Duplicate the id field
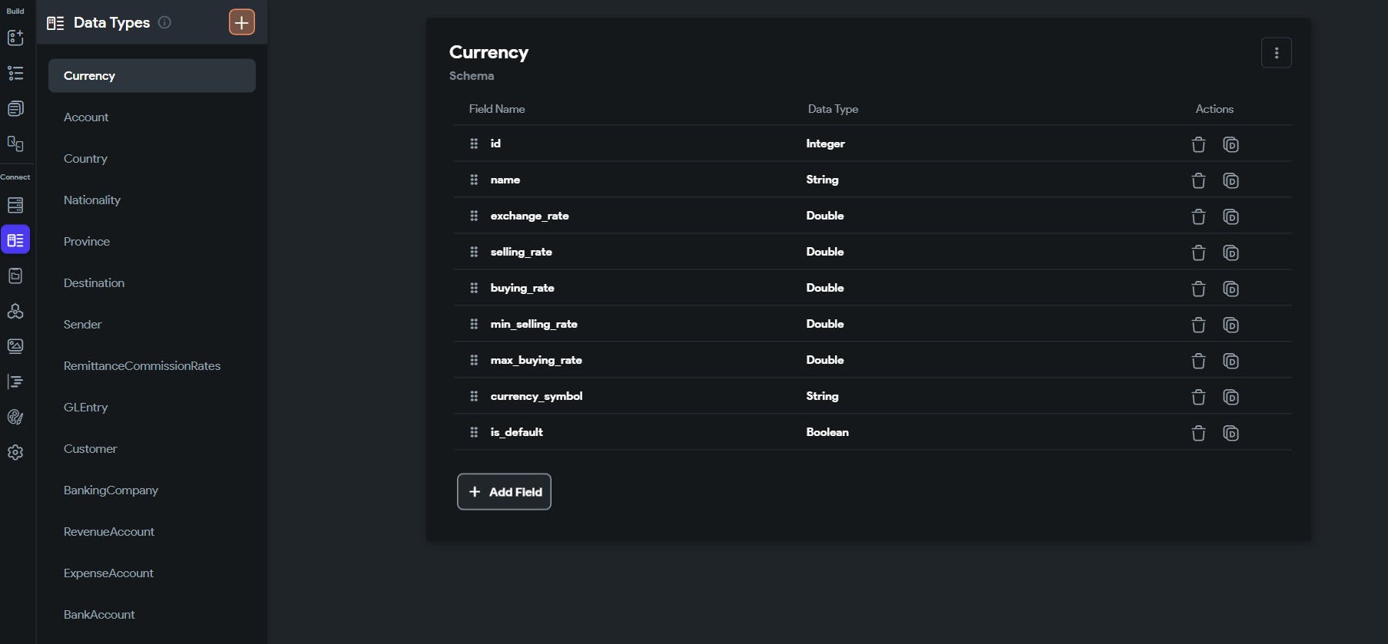 (1231, 144)
